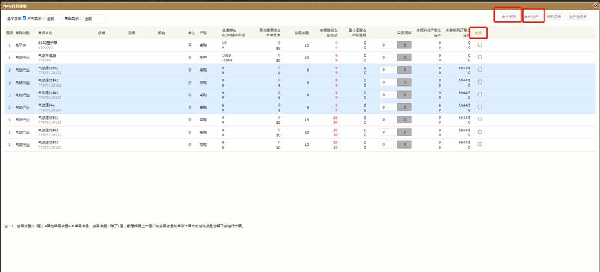Select product code 0500003
The height and width of the screenshot is (272, 600).
(x=45, y=47)
